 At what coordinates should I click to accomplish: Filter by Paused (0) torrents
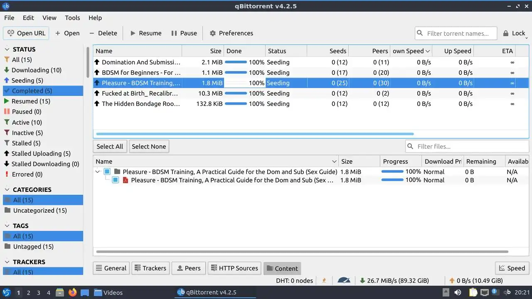pos(43,112)
